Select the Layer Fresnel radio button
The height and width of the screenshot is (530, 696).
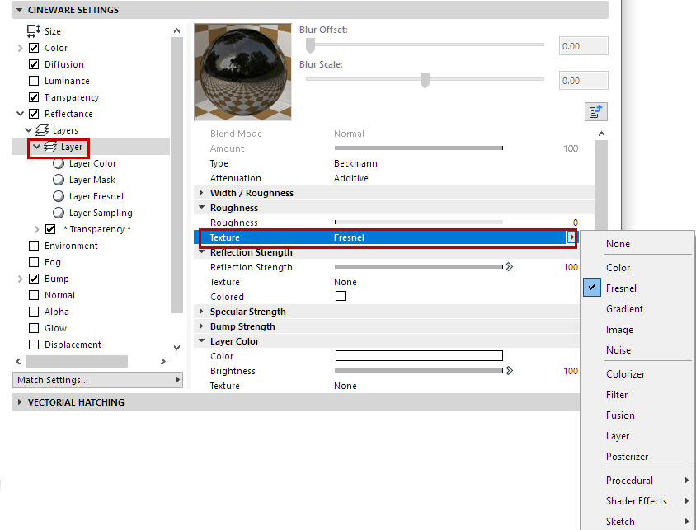[57, 195]
